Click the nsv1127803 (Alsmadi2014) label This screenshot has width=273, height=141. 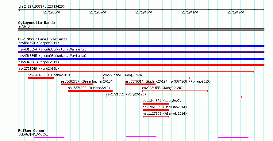coord(165,113)
